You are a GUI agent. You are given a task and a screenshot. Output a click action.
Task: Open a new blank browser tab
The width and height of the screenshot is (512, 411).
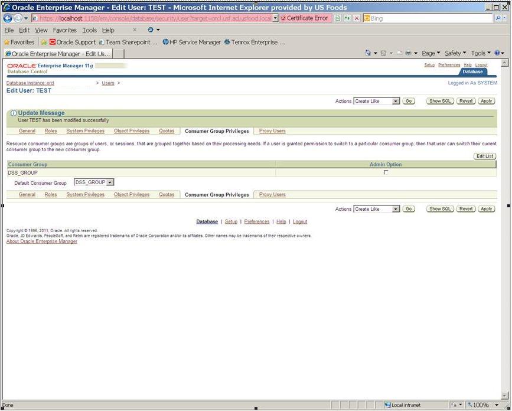118,54
